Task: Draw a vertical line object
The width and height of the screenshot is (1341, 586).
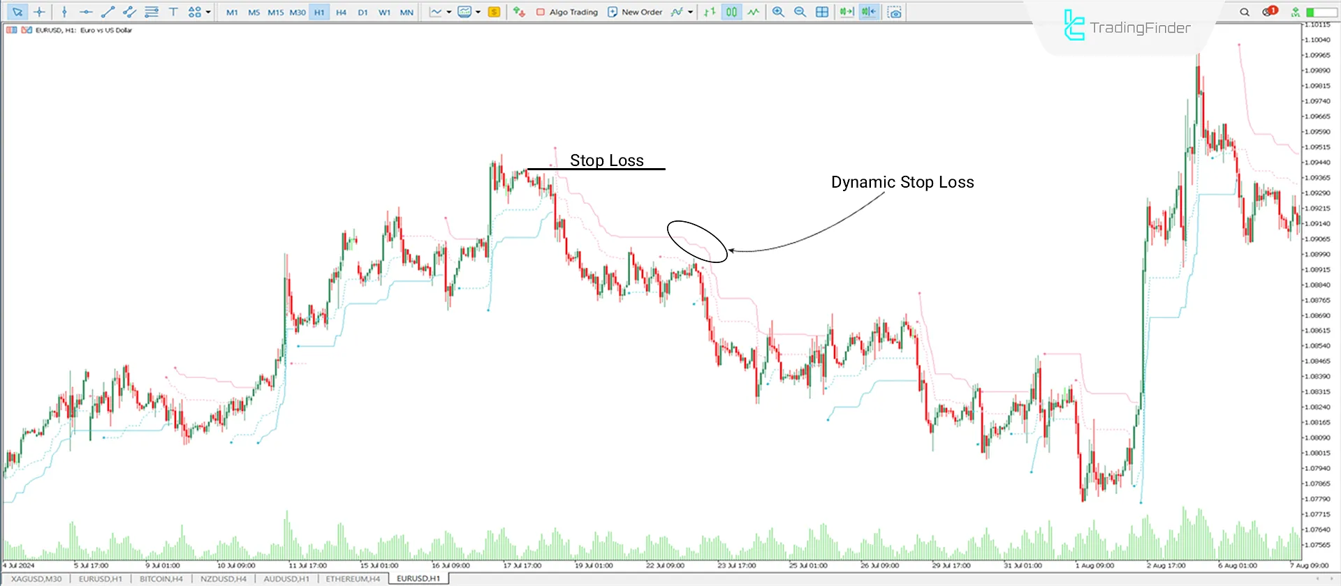Action: 64,12
